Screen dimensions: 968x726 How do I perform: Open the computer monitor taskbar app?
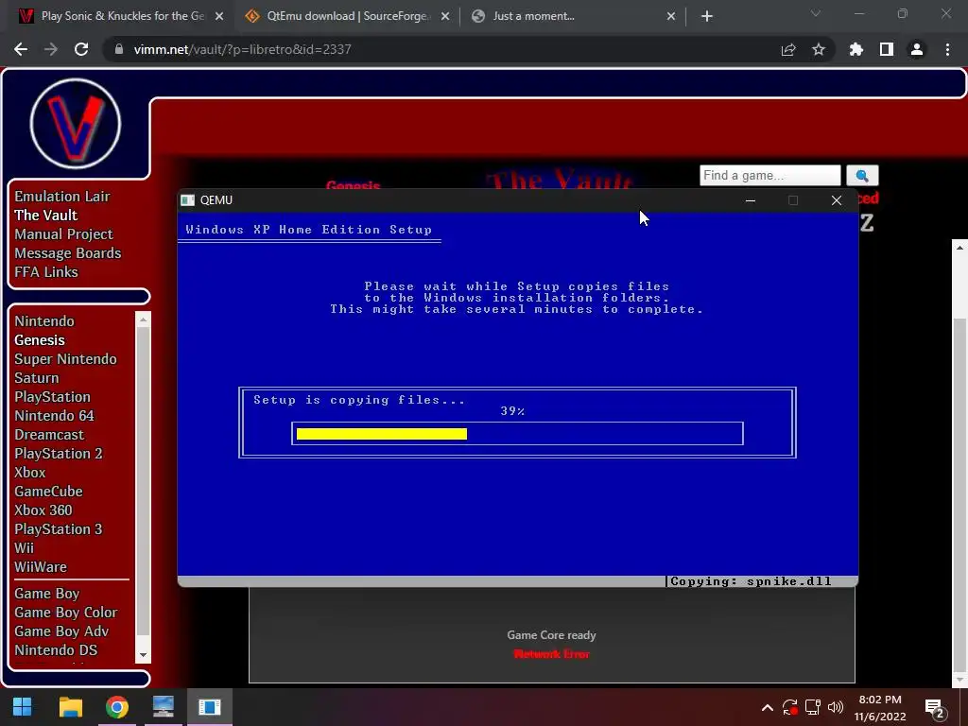pos(163,707)
